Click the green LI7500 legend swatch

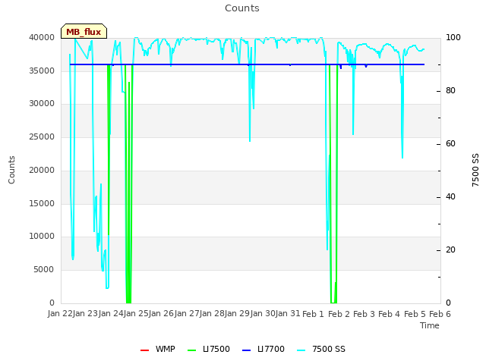click(x=192, y=350)
